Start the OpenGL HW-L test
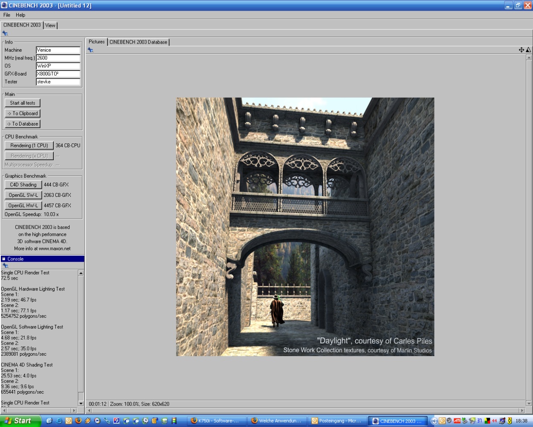The width and height of the screenshot is (533, 427). click(23, 205)
